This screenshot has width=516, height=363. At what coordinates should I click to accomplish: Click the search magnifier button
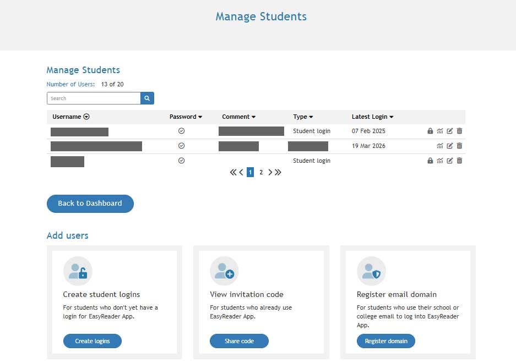pos(146,98)
